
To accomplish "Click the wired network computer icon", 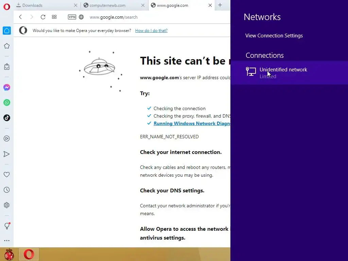I will pyautogui.click(x=251, y=72).
